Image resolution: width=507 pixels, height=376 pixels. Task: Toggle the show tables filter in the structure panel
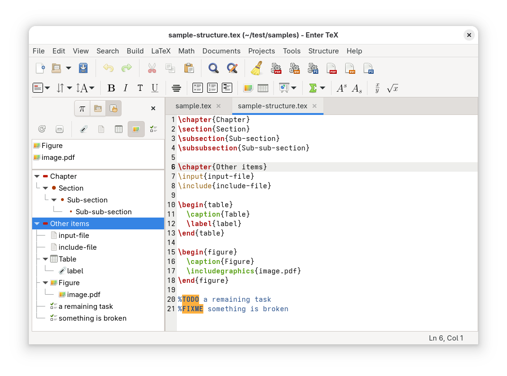pos(119,129)
